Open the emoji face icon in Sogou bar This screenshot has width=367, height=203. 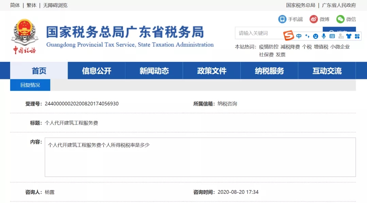coord(315,36)
